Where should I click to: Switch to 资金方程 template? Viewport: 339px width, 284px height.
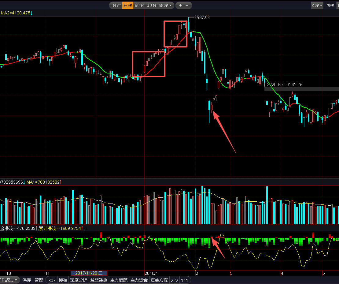pyautogui.click(x=159, y=280)
